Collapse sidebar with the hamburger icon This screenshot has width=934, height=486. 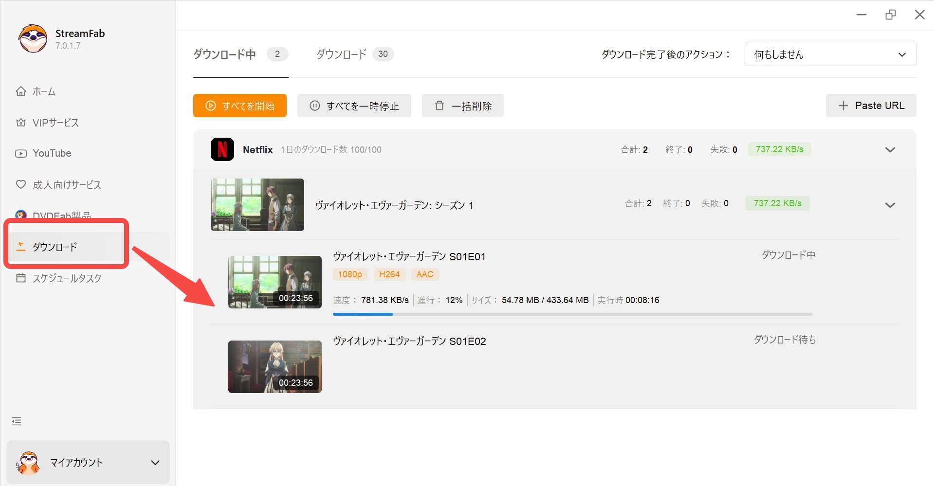click(17, 421)
